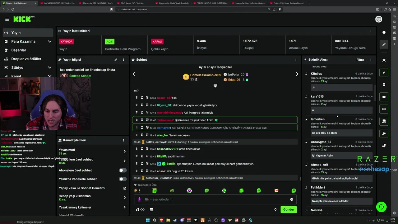Click the purple microphone icon in message box
398x224 pixels.
coord(139,199)
